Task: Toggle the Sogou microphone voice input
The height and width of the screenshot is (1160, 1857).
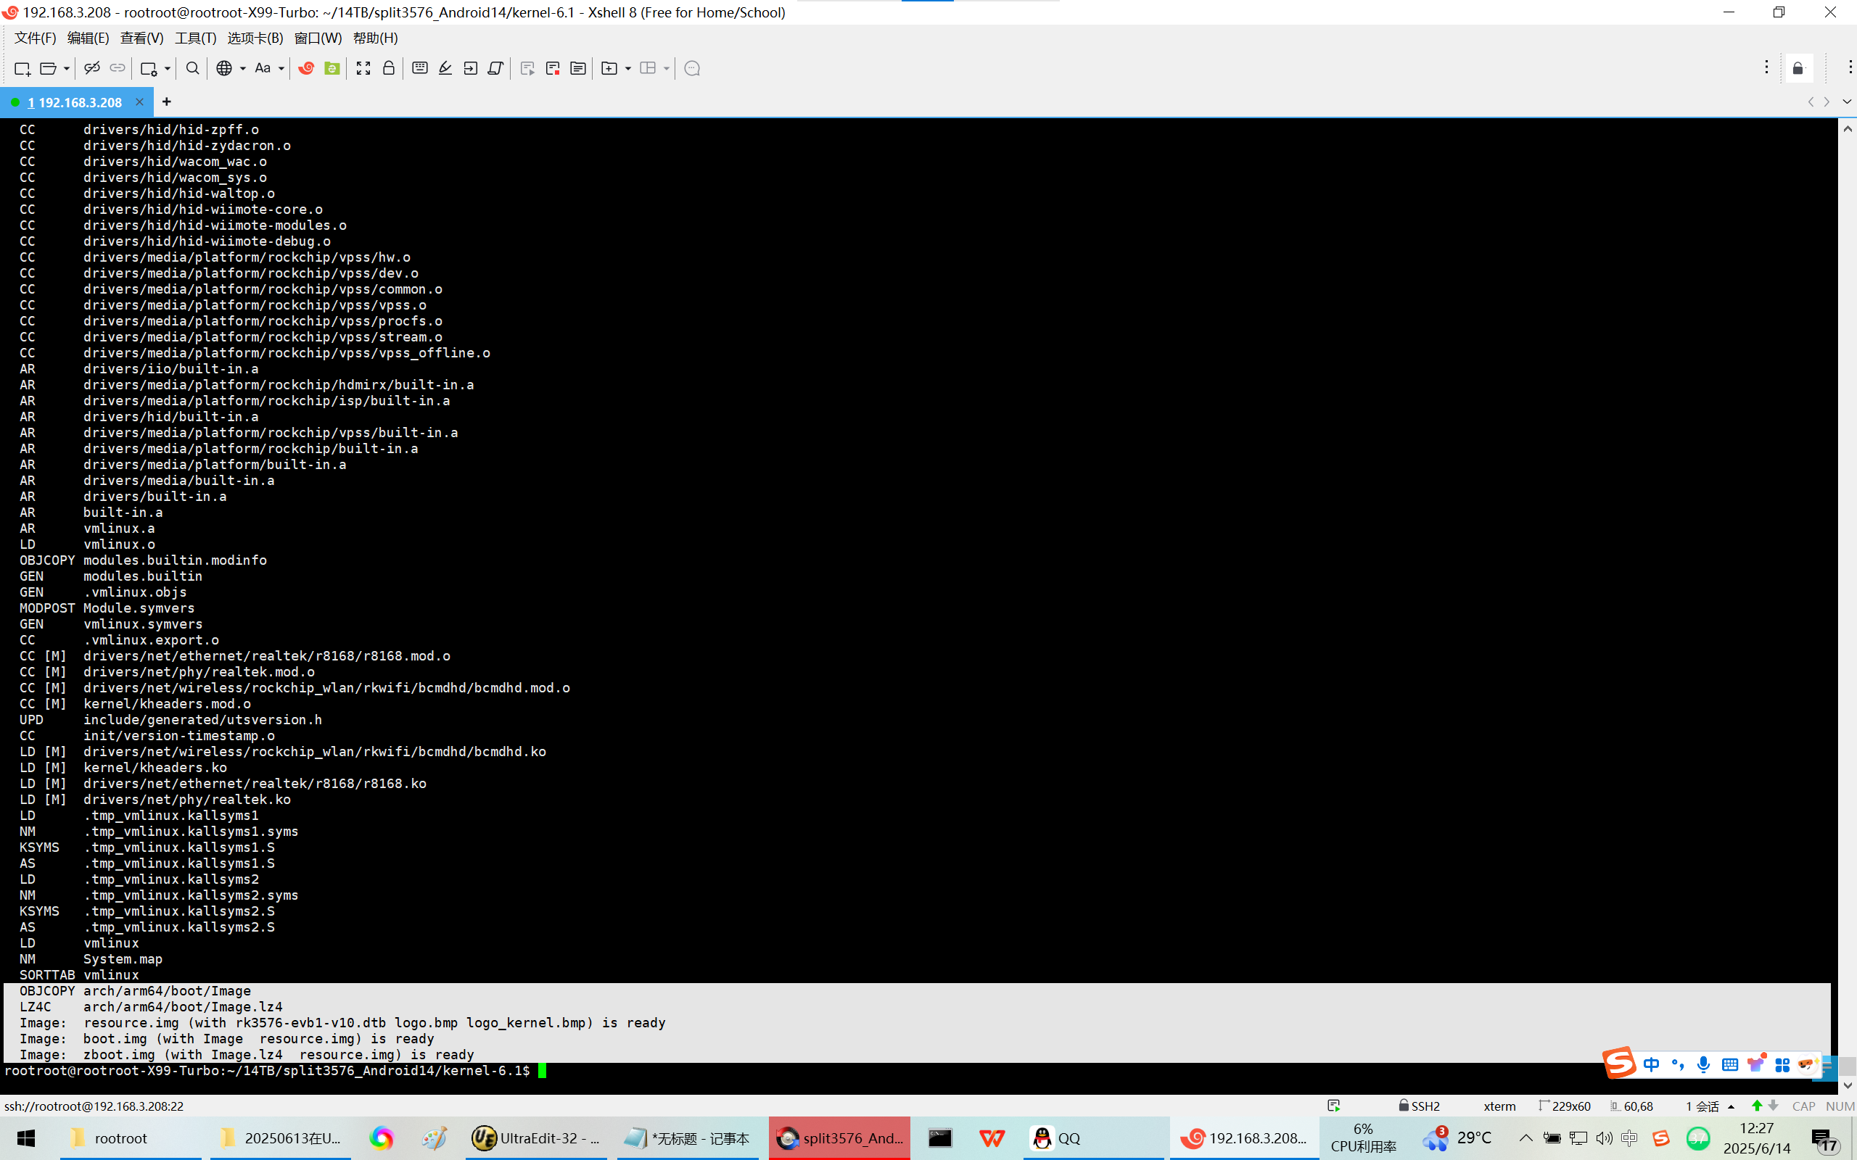Action: point(1703,1064)
